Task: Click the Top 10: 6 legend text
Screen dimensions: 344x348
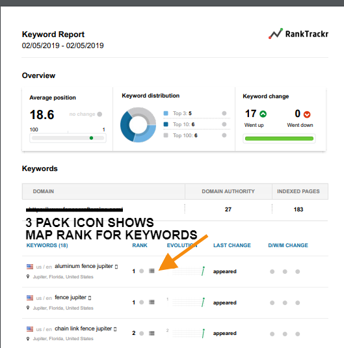Action: coord(184,124)
